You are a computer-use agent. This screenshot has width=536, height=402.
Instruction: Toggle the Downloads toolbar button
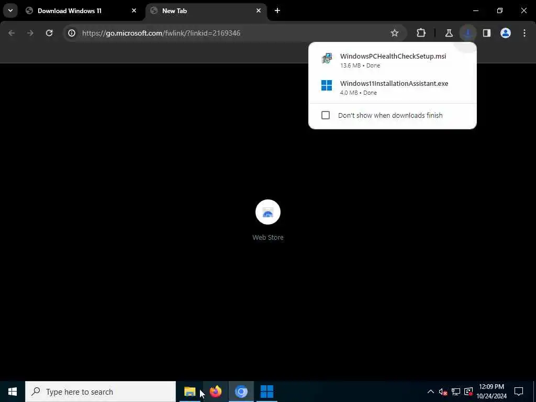467,33
